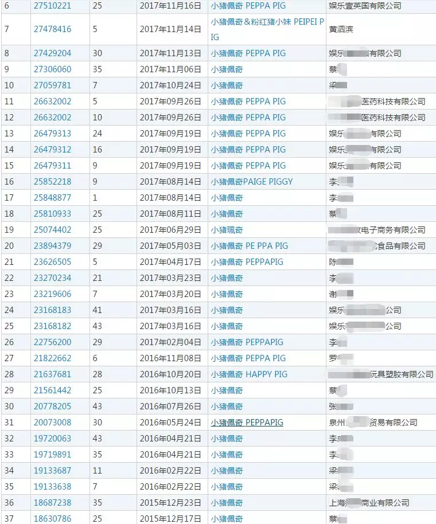Open registration number 21822662

click(x=52, y=358)
